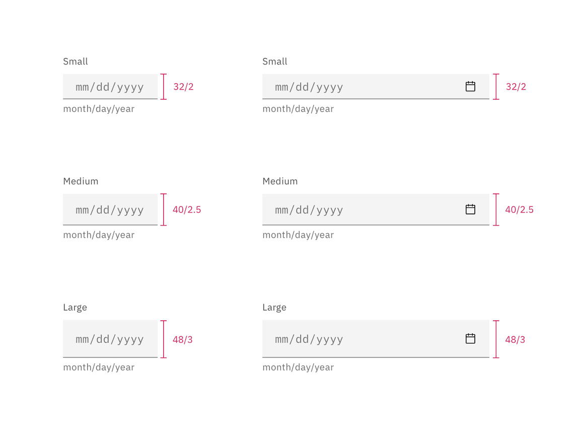This screenshot has width=580, height=435.
Task: Click month/day/year helper text under short Small input
Action: click(99, 109)
